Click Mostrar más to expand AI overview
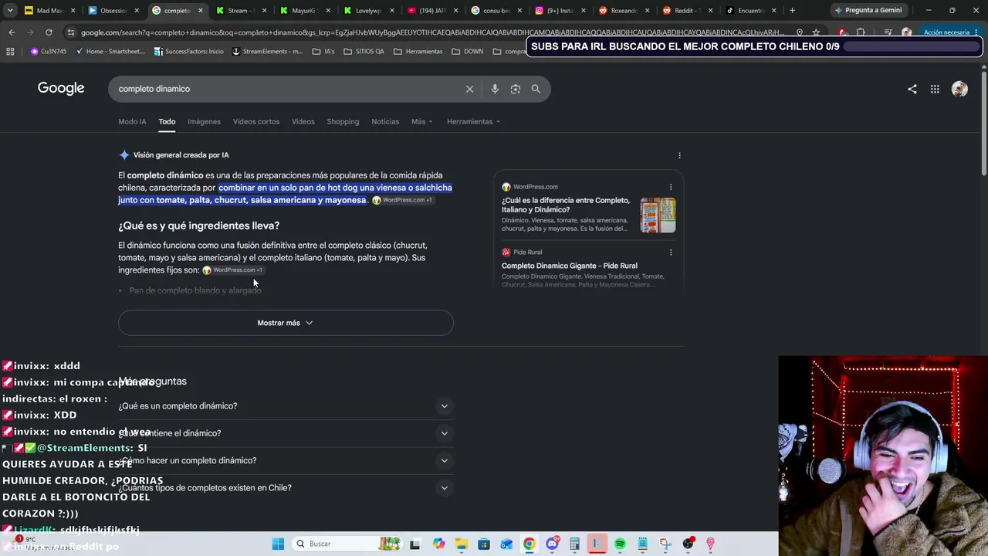The image size is (988, 556). (x=286, y=323)
